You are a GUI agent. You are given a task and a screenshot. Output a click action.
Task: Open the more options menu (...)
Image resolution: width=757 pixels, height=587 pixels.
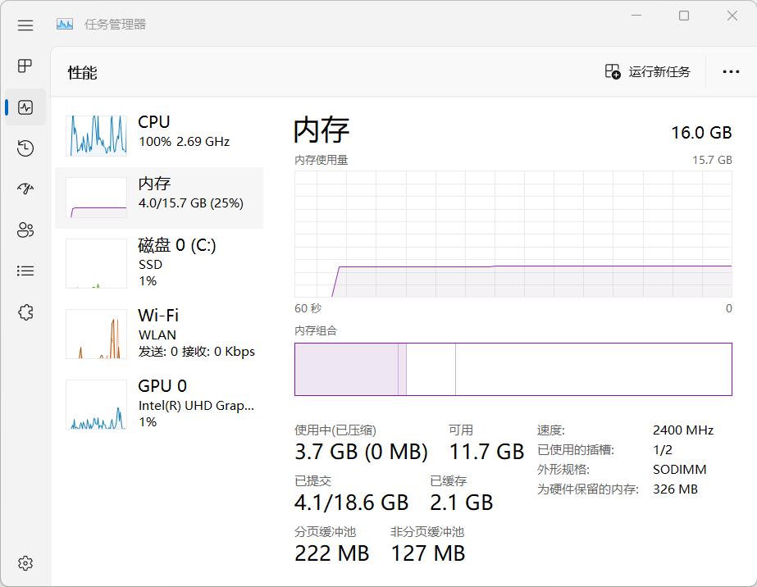click(730, 71)
